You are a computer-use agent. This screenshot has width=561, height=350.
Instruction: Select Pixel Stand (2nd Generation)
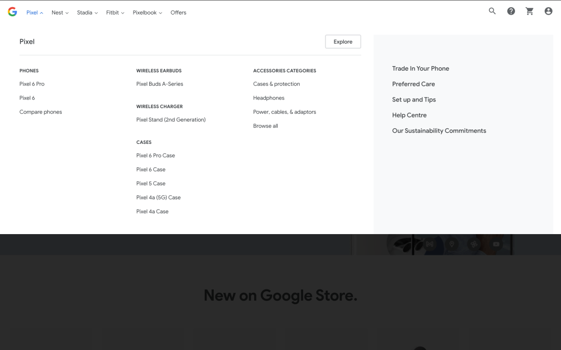(171, 120)
